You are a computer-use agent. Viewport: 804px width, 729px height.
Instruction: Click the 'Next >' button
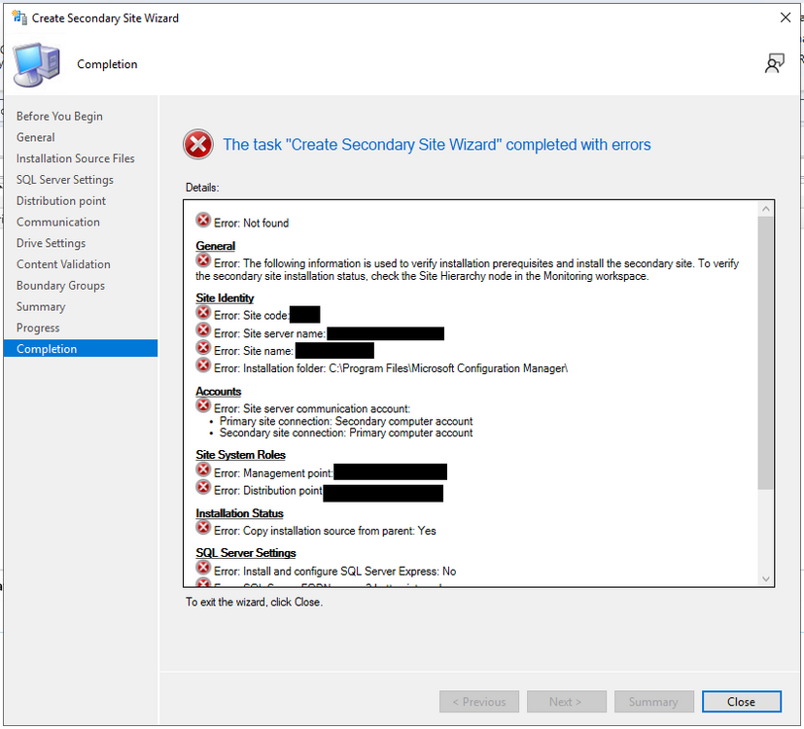click(x=566, y=702)
